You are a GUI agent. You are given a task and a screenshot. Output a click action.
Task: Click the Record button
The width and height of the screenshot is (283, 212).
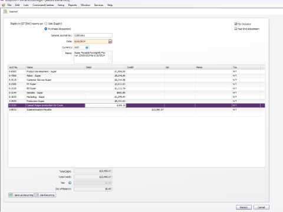(x=243, y=207)
